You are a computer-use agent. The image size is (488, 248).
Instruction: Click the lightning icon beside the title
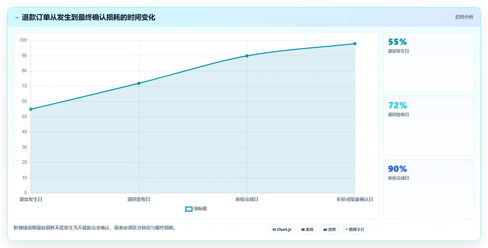[x=17, y=17]
